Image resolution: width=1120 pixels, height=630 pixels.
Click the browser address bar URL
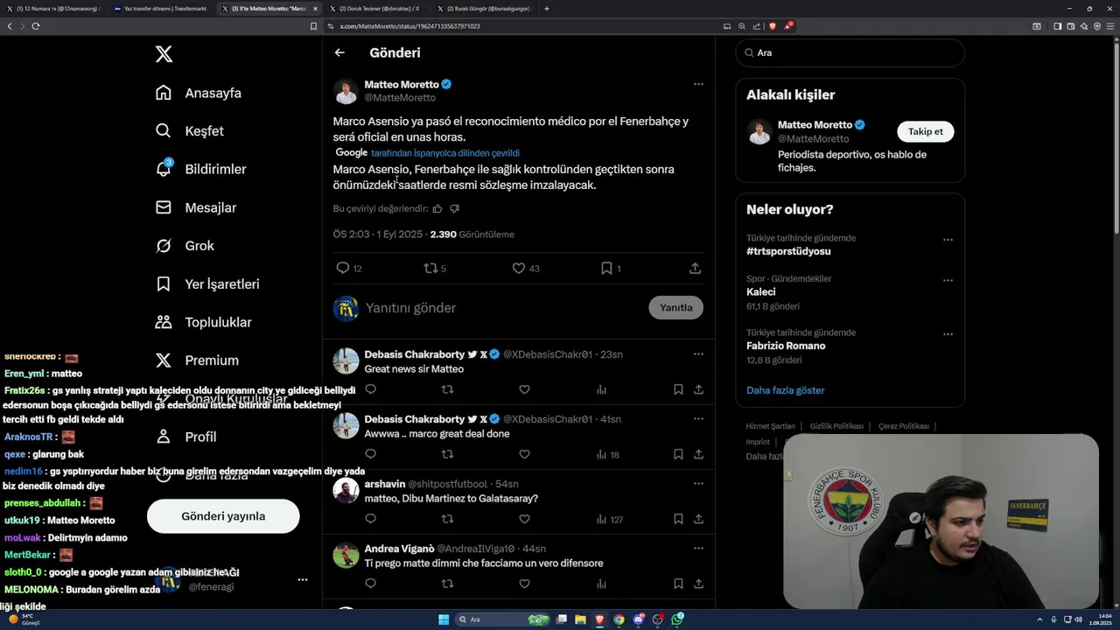[x=409, y=26]
